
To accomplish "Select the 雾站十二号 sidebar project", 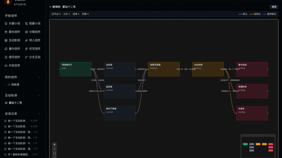I will tap(13, 103).
